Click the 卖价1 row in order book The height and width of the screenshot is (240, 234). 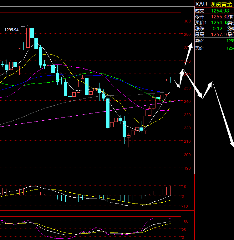[215, 41]
